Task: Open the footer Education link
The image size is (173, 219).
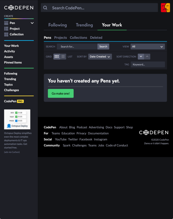Action: (68, 133)
